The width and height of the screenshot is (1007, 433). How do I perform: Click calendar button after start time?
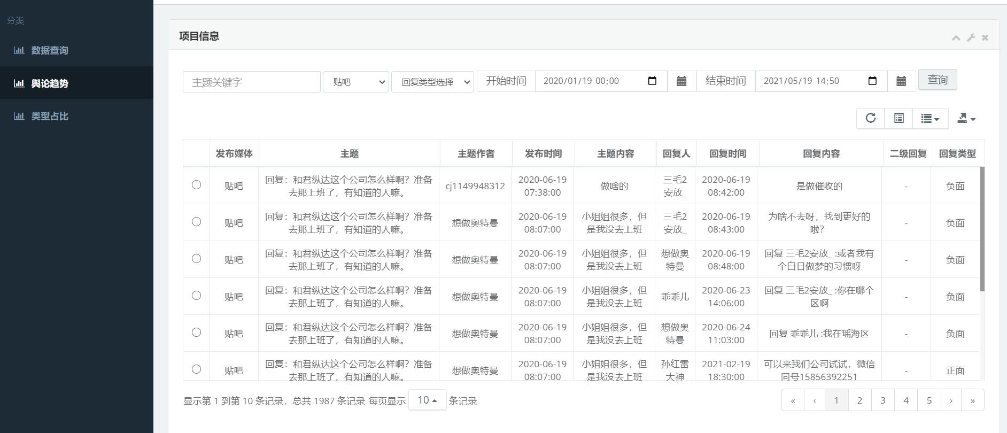point(681,81)
